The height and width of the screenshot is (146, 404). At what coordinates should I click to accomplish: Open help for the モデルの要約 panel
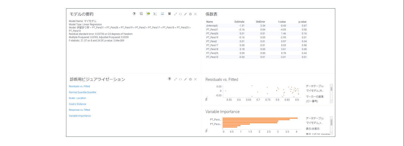(134, 14)
